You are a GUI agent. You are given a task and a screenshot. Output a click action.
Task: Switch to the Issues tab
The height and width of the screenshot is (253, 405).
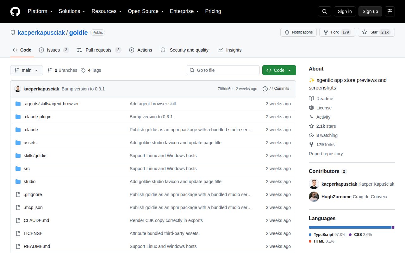pos(54,50)
